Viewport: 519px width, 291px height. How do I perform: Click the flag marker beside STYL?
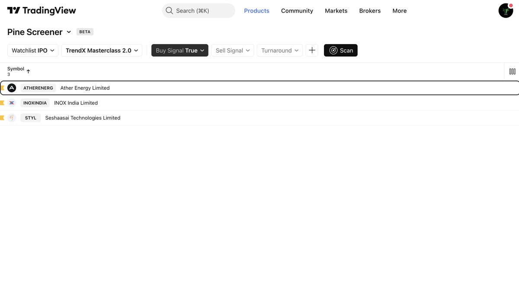tap(2, 118)
